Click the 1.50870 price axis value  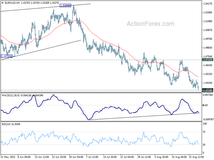[208, 30]
